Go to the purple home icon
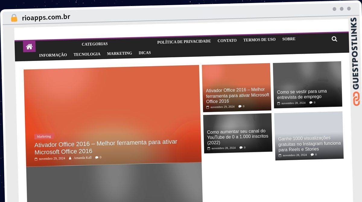The height and width of the screenshot is (202, 362). point(29,46)
